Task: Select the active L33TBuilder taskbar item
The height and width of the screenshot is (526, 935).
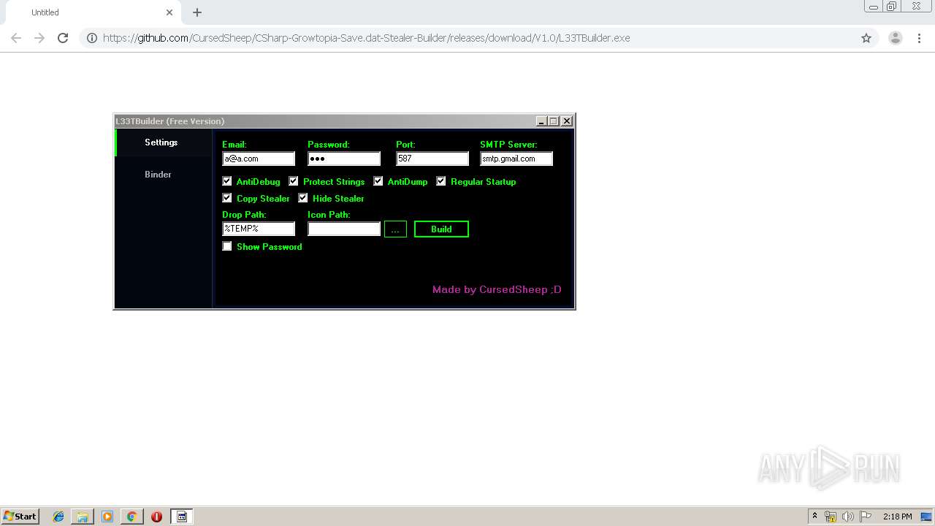Action: [x=182, y=517]
